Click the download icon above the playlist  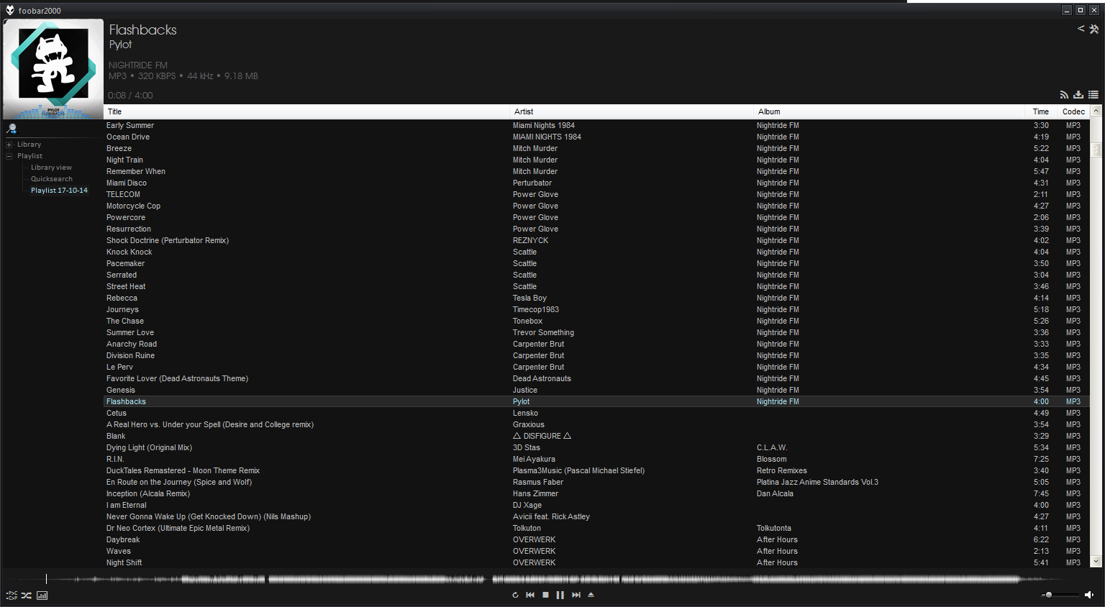[x=1078, y=95]
